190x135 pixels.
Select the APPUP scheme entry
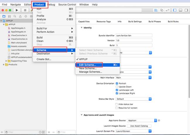(98, 59)
